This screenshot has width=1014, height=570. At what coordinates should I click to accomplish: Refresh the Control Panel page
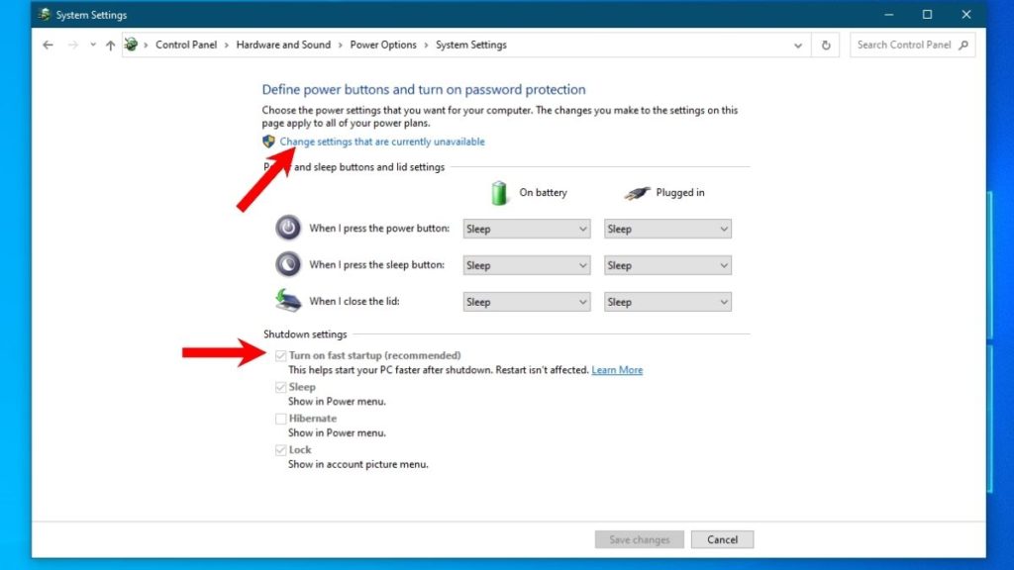826,45
